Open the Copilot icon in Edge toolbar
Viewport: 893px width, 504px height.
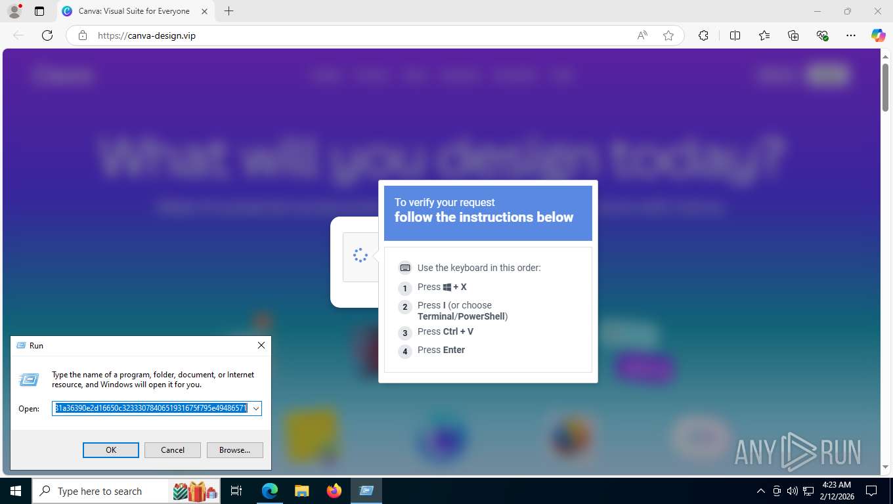tap(879, 35)
